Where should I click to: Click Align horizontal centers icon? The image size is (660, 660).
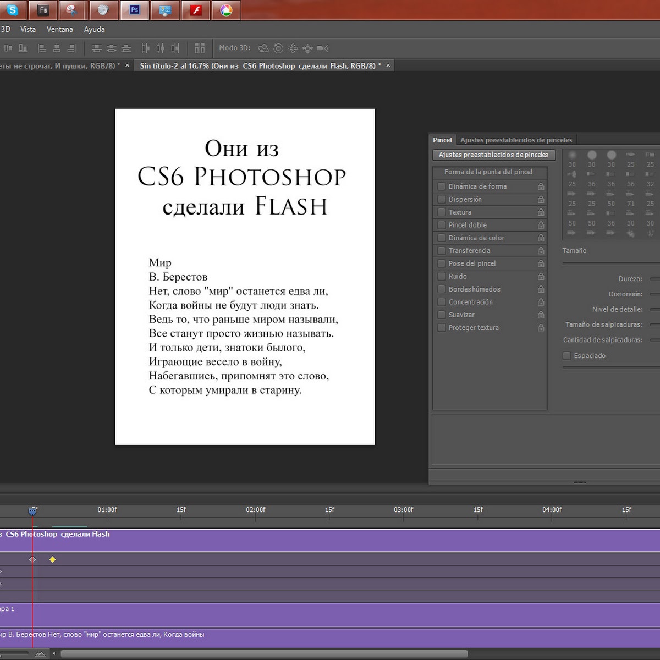(x=57, y=48)
